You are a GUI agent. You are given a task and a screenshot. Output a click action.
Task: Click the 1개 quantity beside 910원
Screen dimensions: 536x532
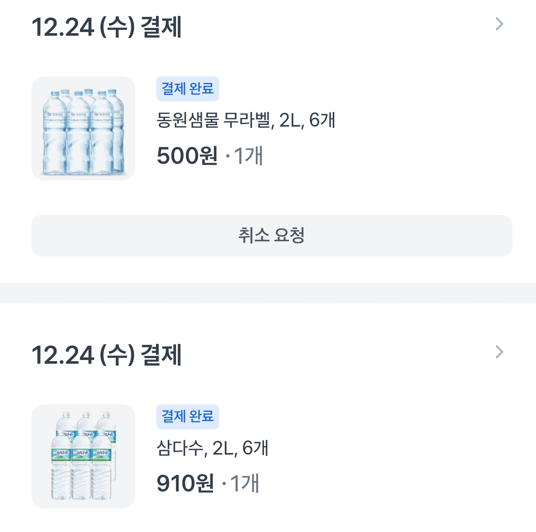[x=245, y=483]
